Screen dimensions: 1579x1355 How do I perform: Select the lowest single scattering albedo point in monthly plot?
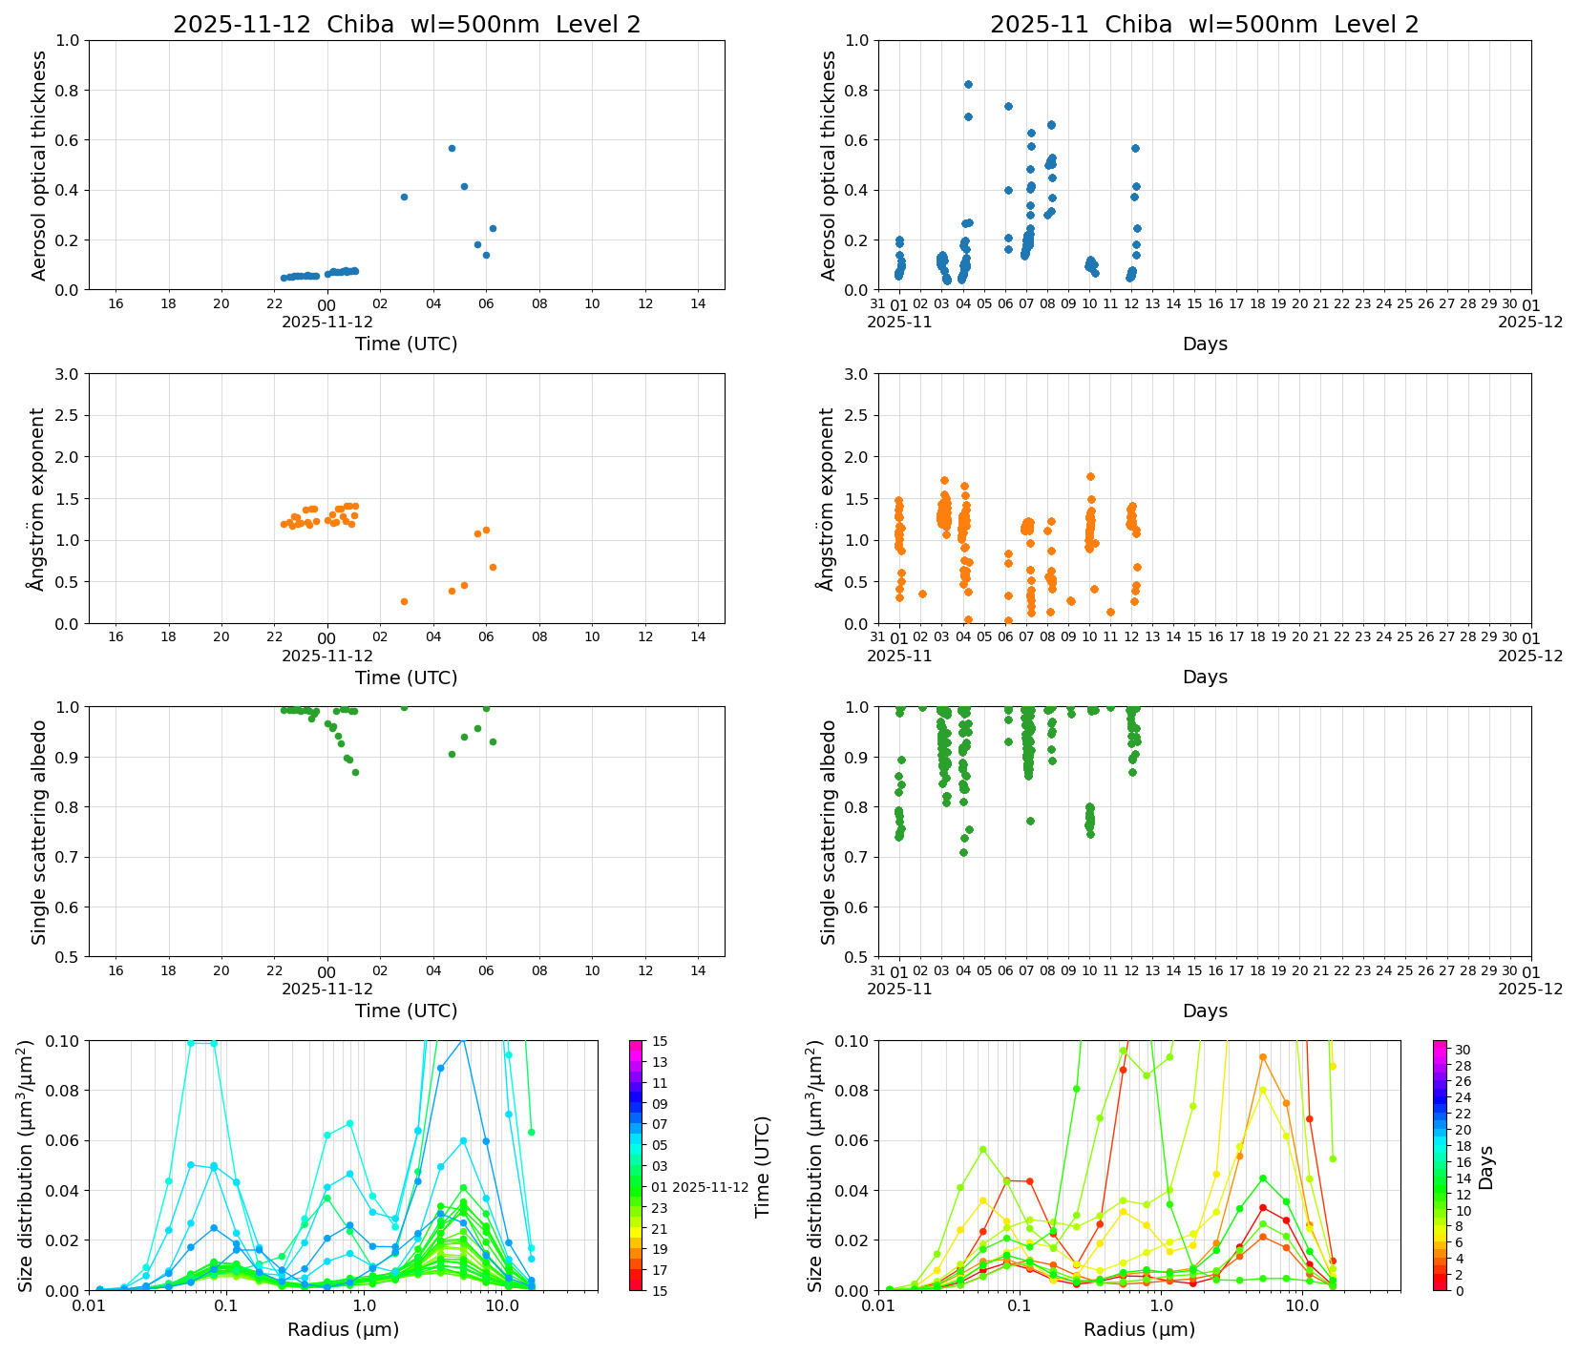coord(963,852)
